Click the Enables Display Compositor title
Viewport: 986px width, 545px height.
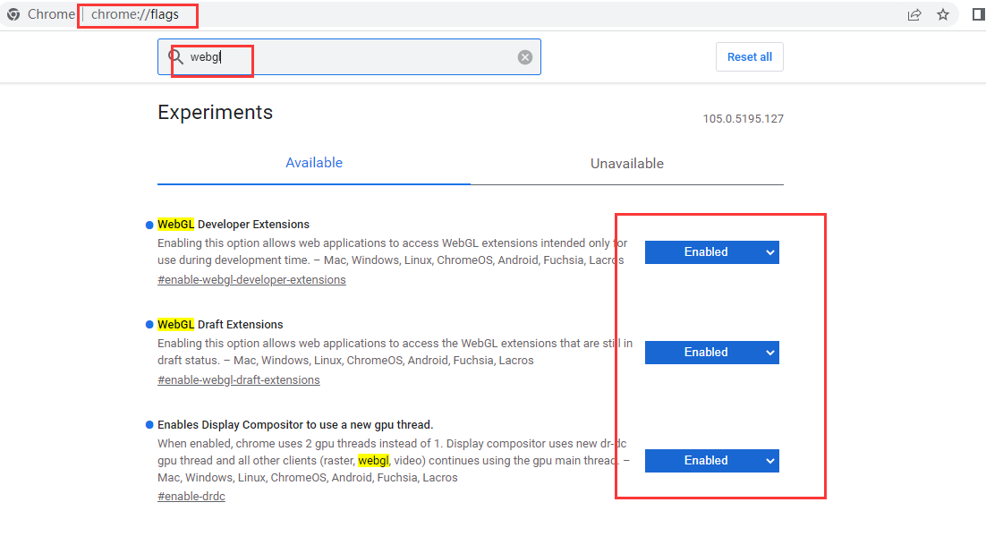coord(295,425)
